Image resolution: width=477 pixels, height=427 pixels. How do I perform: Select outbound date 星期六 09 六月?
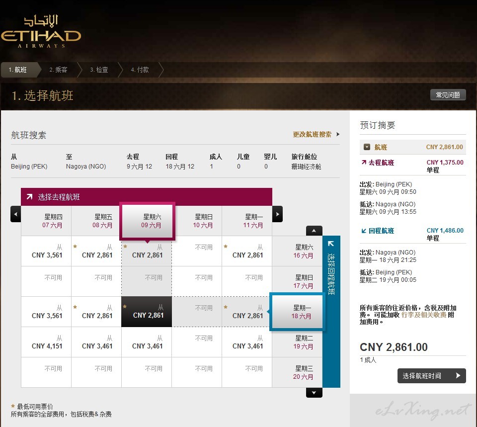(x=147, y=221)
